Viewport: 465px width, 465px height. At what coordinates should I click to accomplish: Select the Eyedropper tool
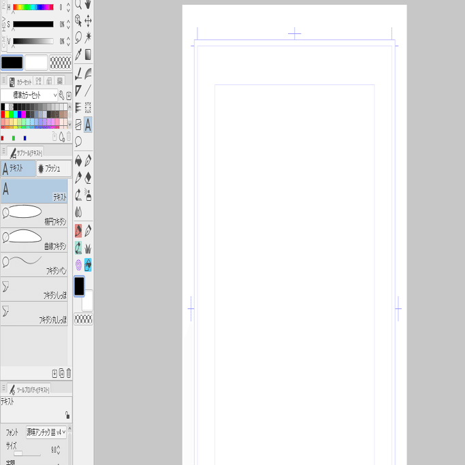point(78,54)
